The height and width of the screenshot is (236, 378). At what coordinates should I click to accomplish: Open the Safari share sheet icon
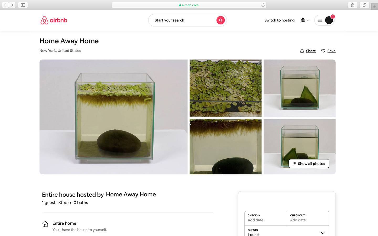pyautogui.click(x=353, y=5)
